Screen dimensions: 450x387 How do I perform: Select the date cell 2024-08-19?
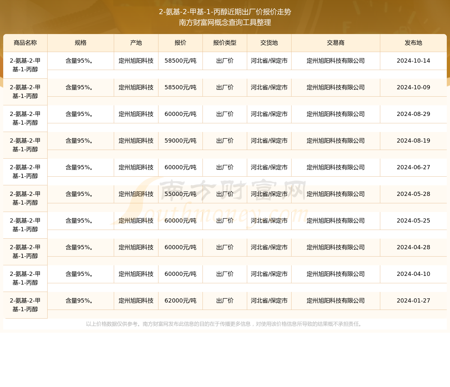[413, 141]
